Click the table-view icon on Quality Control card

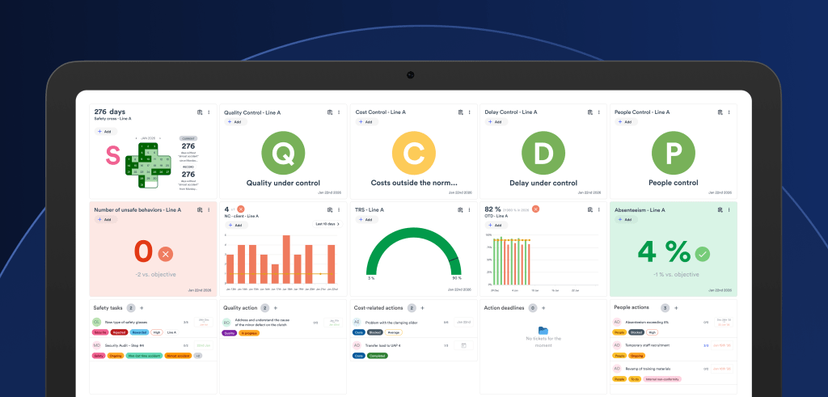point(330,112)
